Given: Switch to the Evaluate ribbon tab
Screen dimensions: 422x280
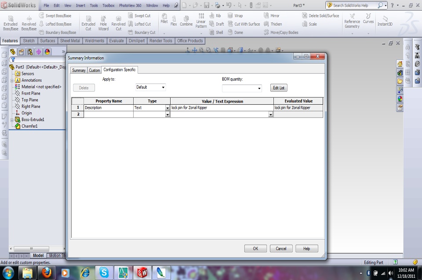Looking at the screenshot, I should [x=116, y=41].
